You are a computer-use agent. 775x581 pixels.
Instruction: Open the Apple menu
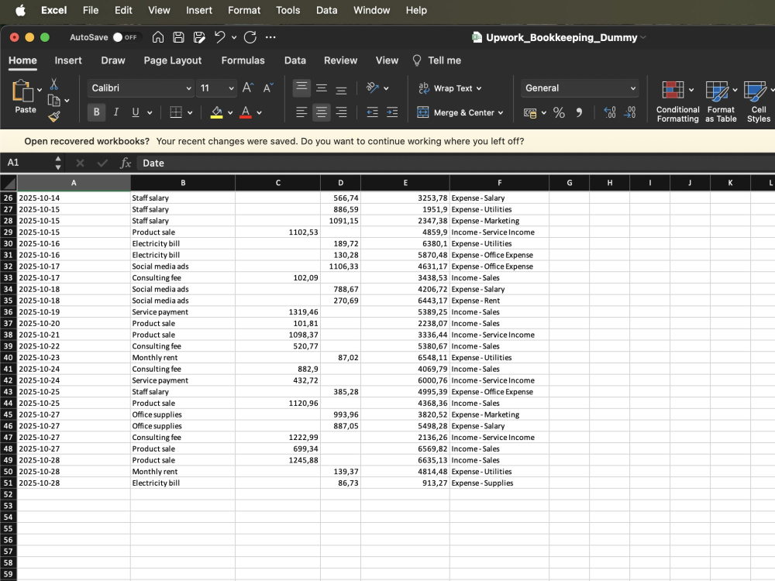(x=20, y=10)
